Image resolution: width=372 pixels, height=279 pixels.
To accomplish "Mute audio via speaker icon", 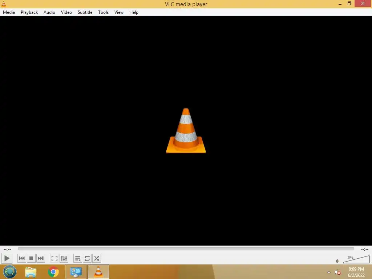I will 337,261.
